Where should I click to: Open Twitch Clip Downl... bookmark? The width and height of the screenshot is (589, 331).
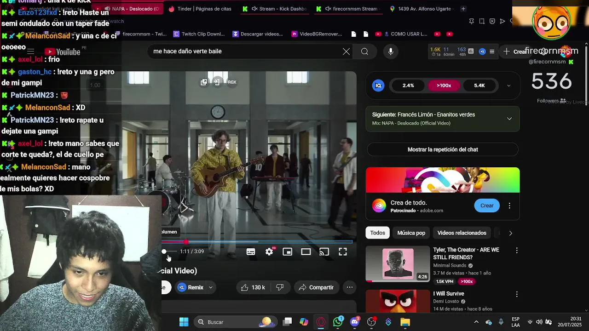[199, 34]
